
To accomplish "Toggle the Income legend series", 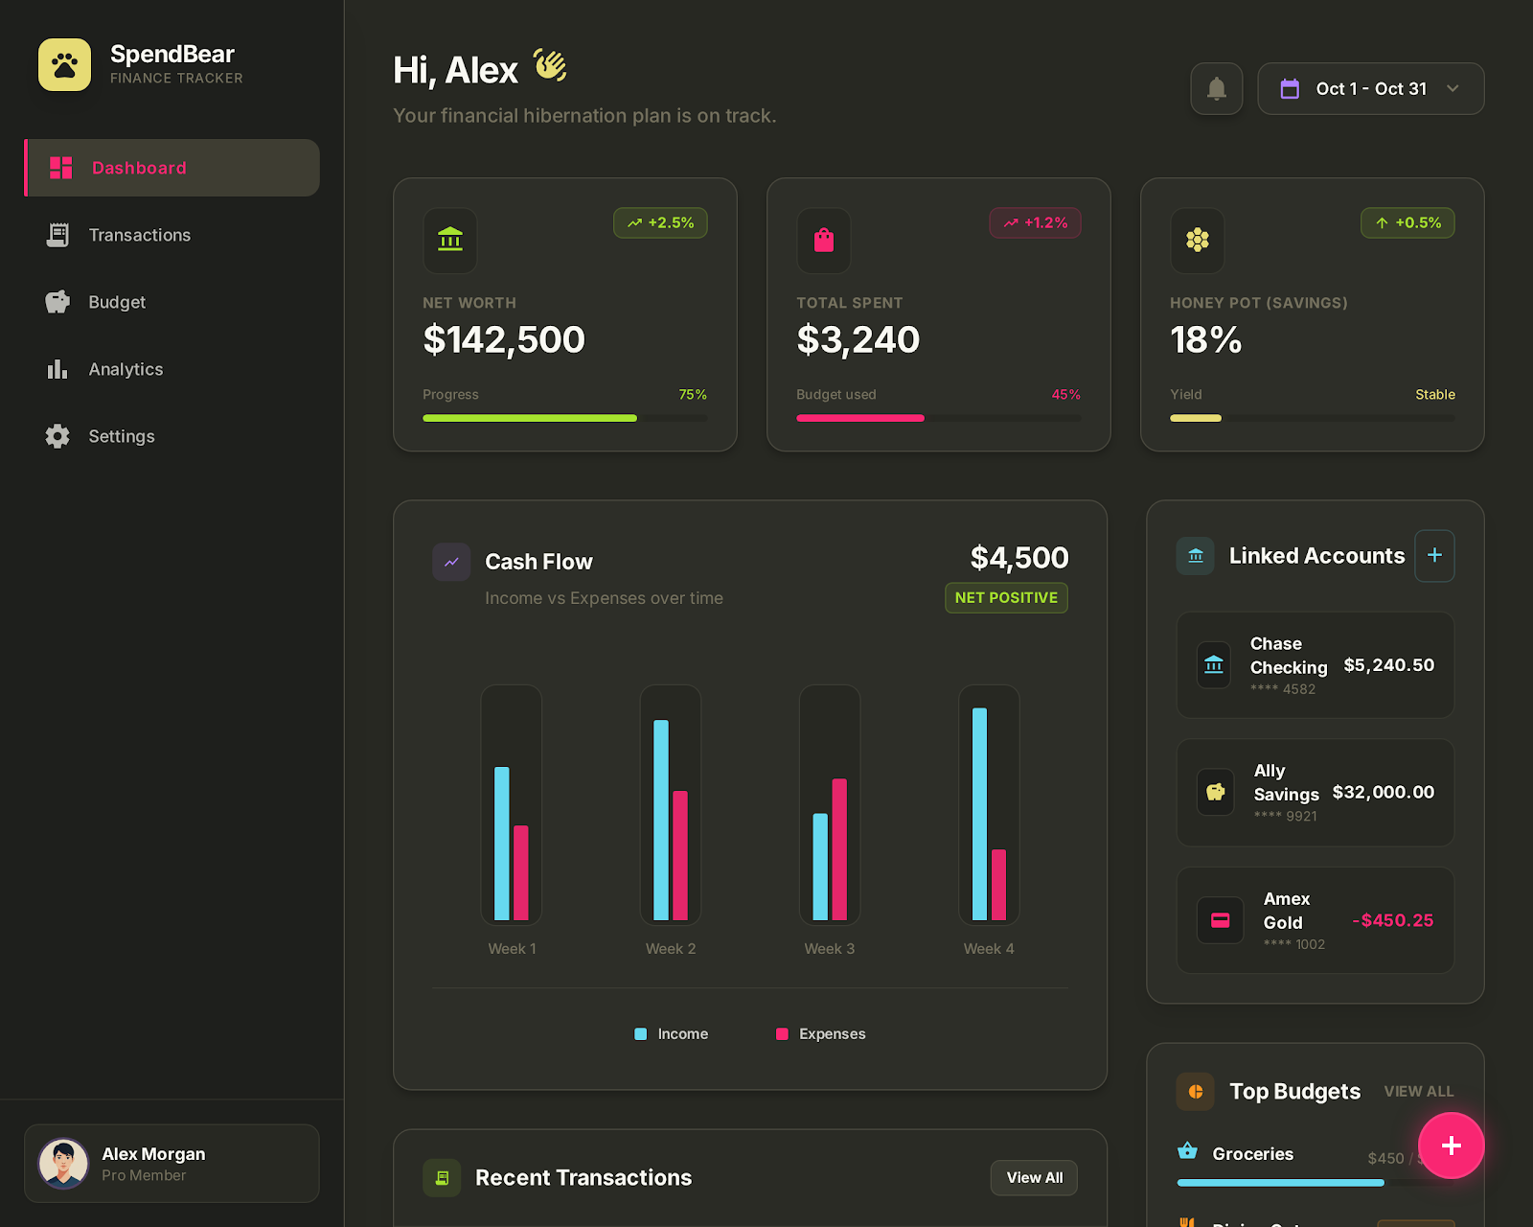I will (x=672, y=1034).
